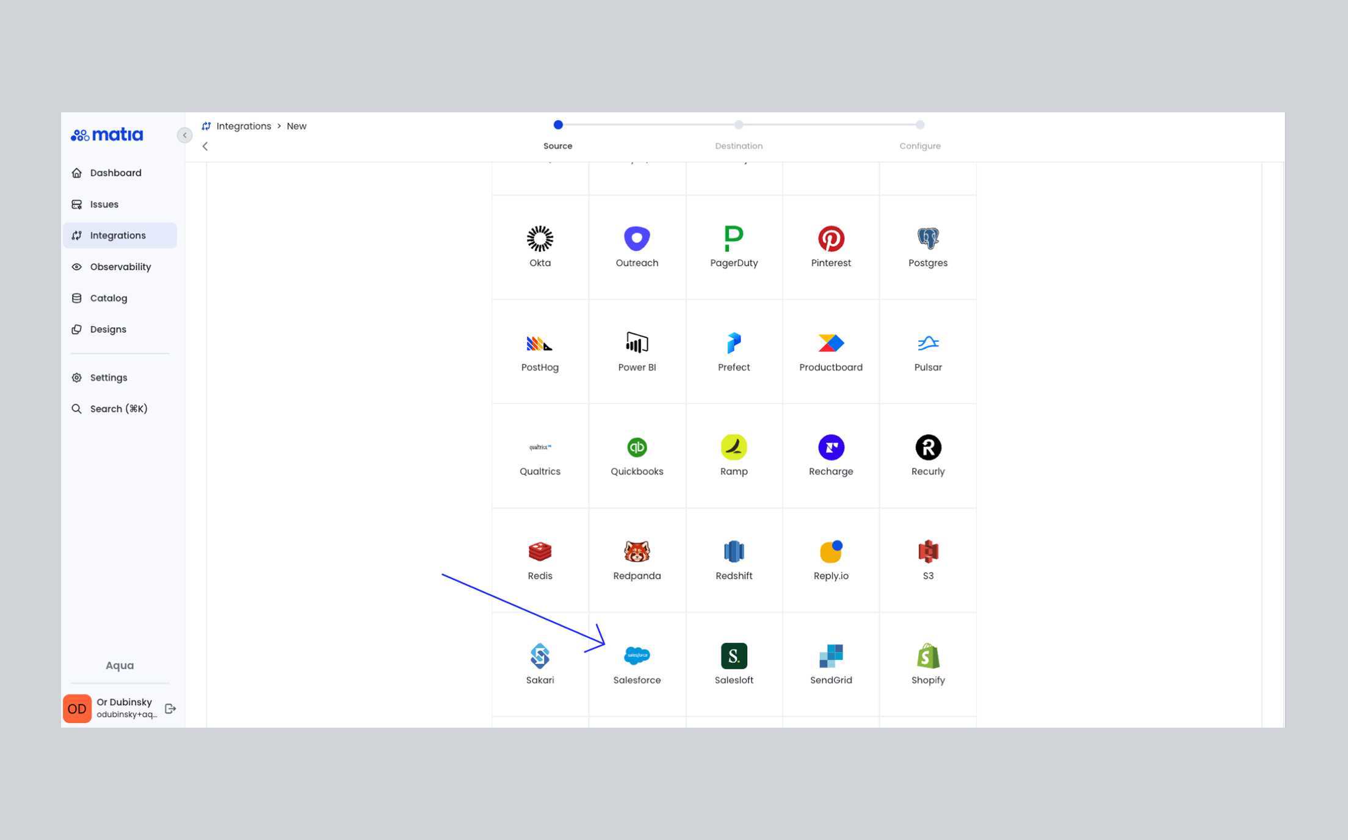The height and width of the screenshot is (840, 1348).
Task: Pick the Redpanda integration icon
Action: tap(637, 559)
